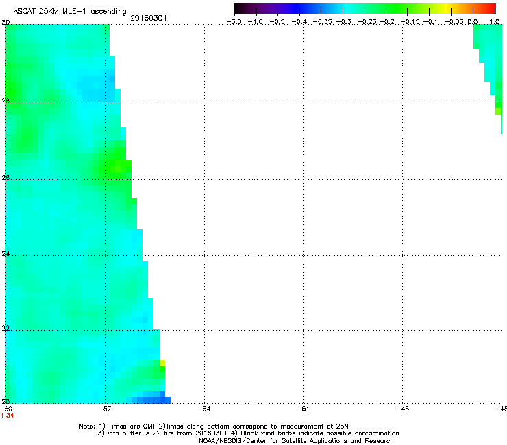
Task: Pick the red end of the color bar
Action: (491, 9)
